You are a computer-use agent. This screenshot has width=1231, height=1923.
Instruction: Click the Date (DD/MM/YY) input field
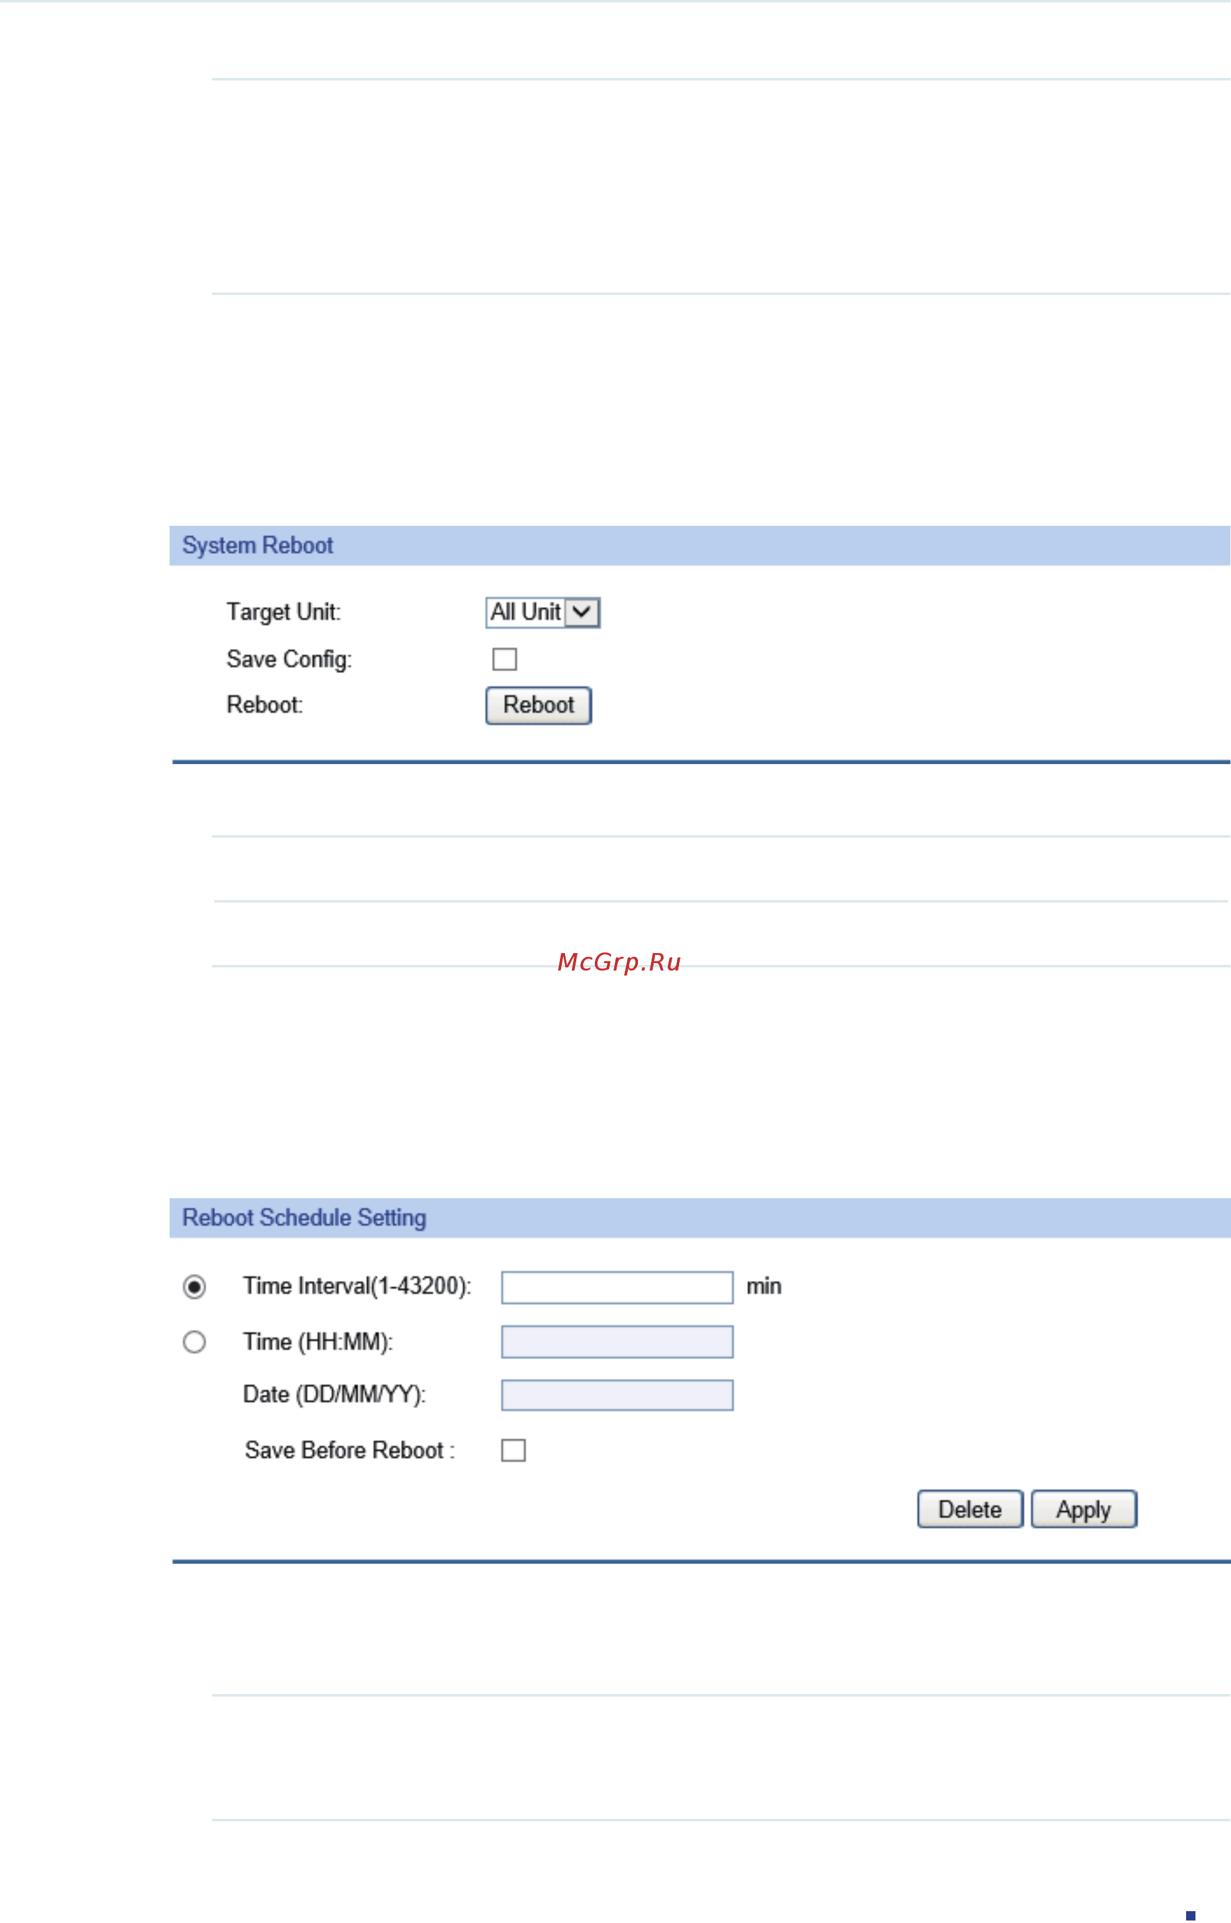[617, 1395]
